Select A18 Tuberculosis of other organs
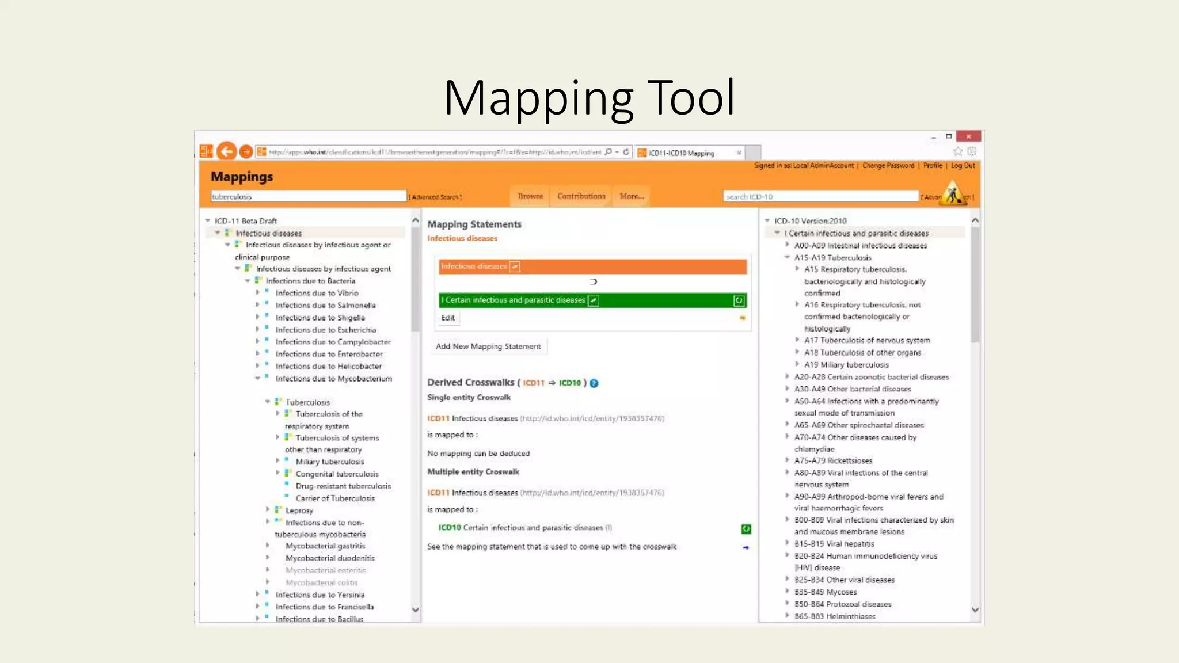The image size is (1179, 663). click(862, 353)
